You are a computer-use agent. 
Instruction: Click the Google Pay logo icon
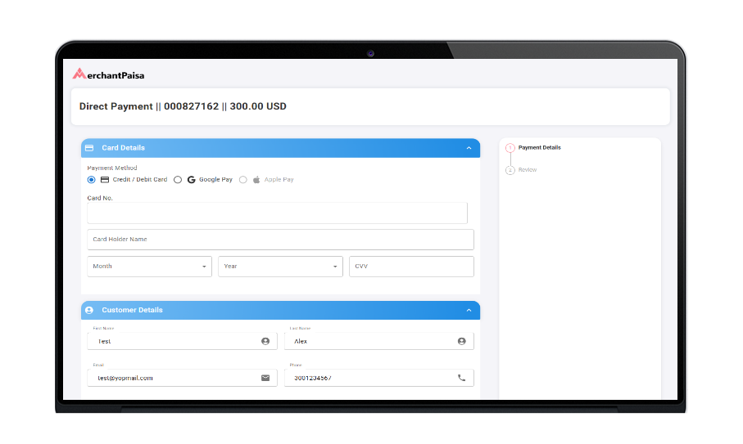click(191, 180)
